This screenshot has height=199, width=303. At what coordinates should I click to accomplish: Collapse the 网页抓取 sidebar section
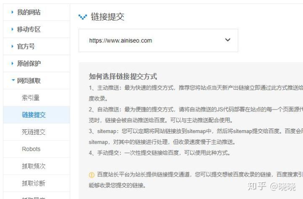(x=37, y=81)
